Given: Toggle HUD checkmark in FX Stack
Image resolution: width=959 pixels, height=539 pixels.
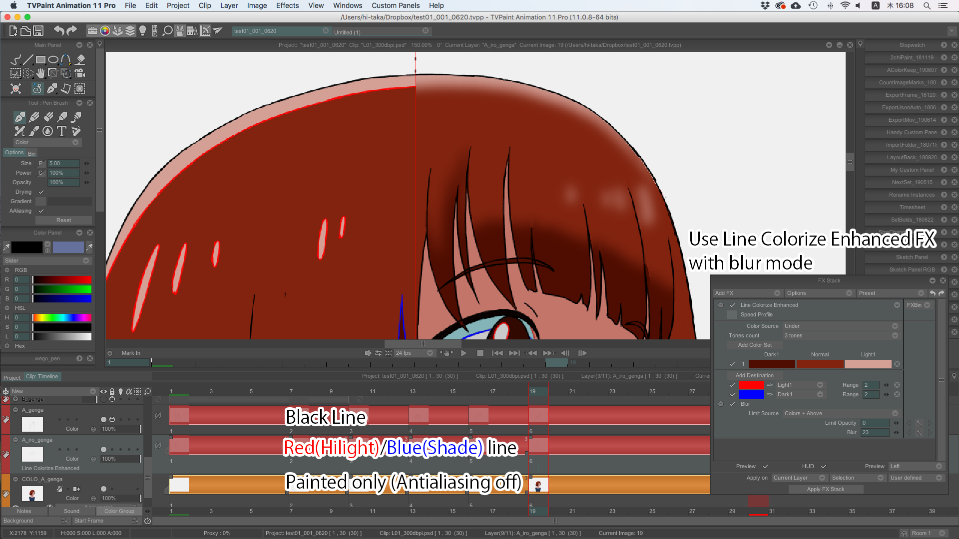Looking at the screenshot, I should click(824, 466).
